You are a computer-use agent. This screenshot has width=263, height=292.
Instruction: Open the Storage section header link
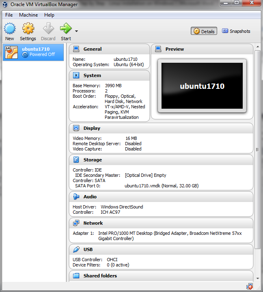point(93,160)
